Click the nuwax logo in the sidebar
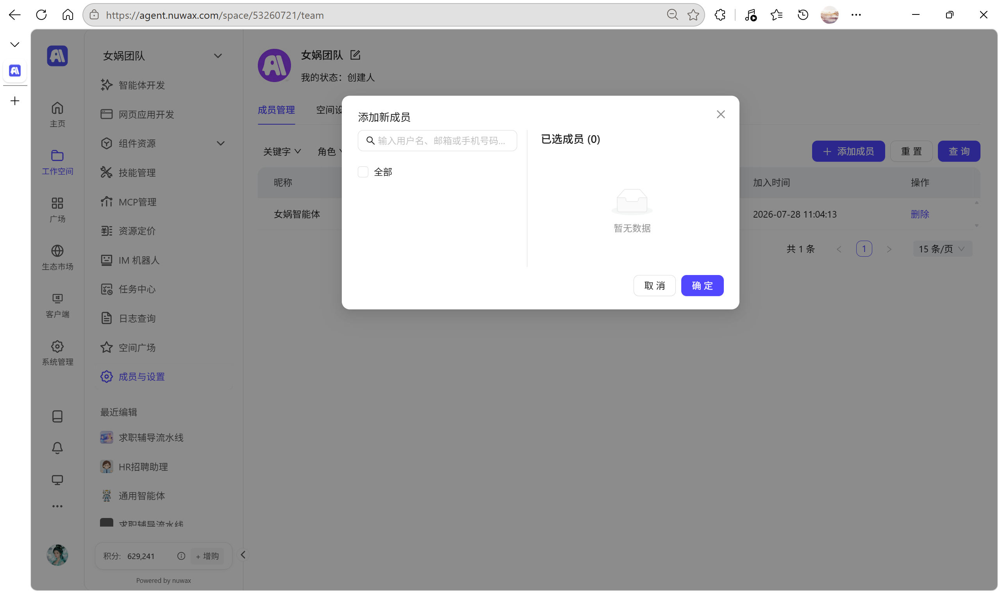This screenshot has width=1000, height=593. tap(57, 55)
